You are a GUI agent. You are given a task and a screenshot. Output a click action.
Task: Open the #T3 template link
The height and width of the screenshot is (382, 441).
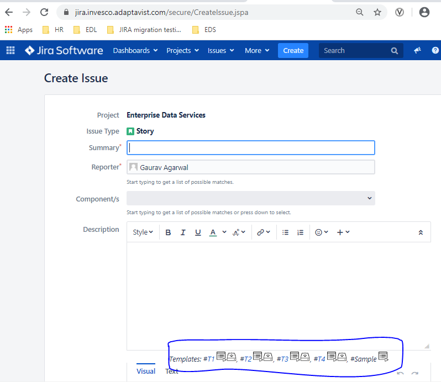282,359
